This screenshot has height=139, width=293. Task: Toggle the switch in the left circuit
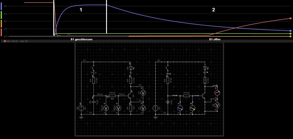(93, 69)
